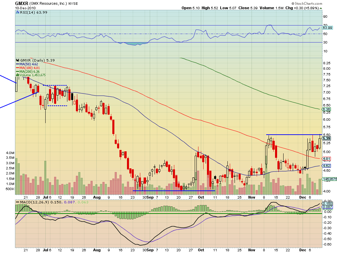Click the Volume 1.5M header value
The height and width of the screenshot is (253, 337).
pyautogui.click(x=271, y=8)
